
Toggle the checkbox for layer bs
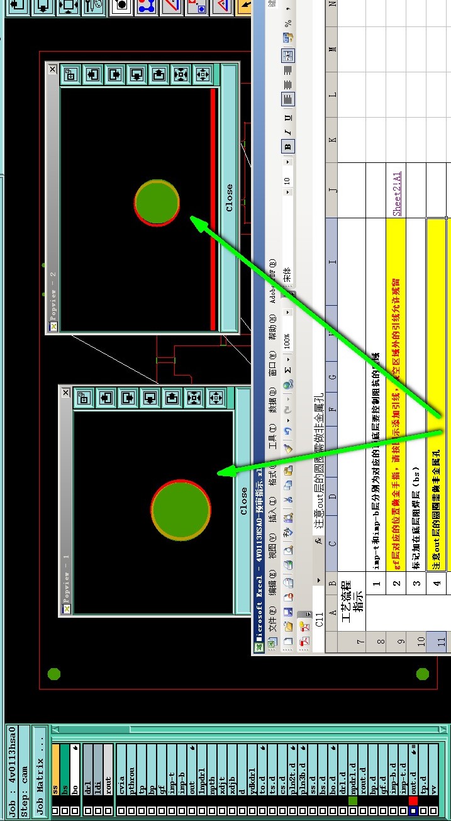(65, 811)
